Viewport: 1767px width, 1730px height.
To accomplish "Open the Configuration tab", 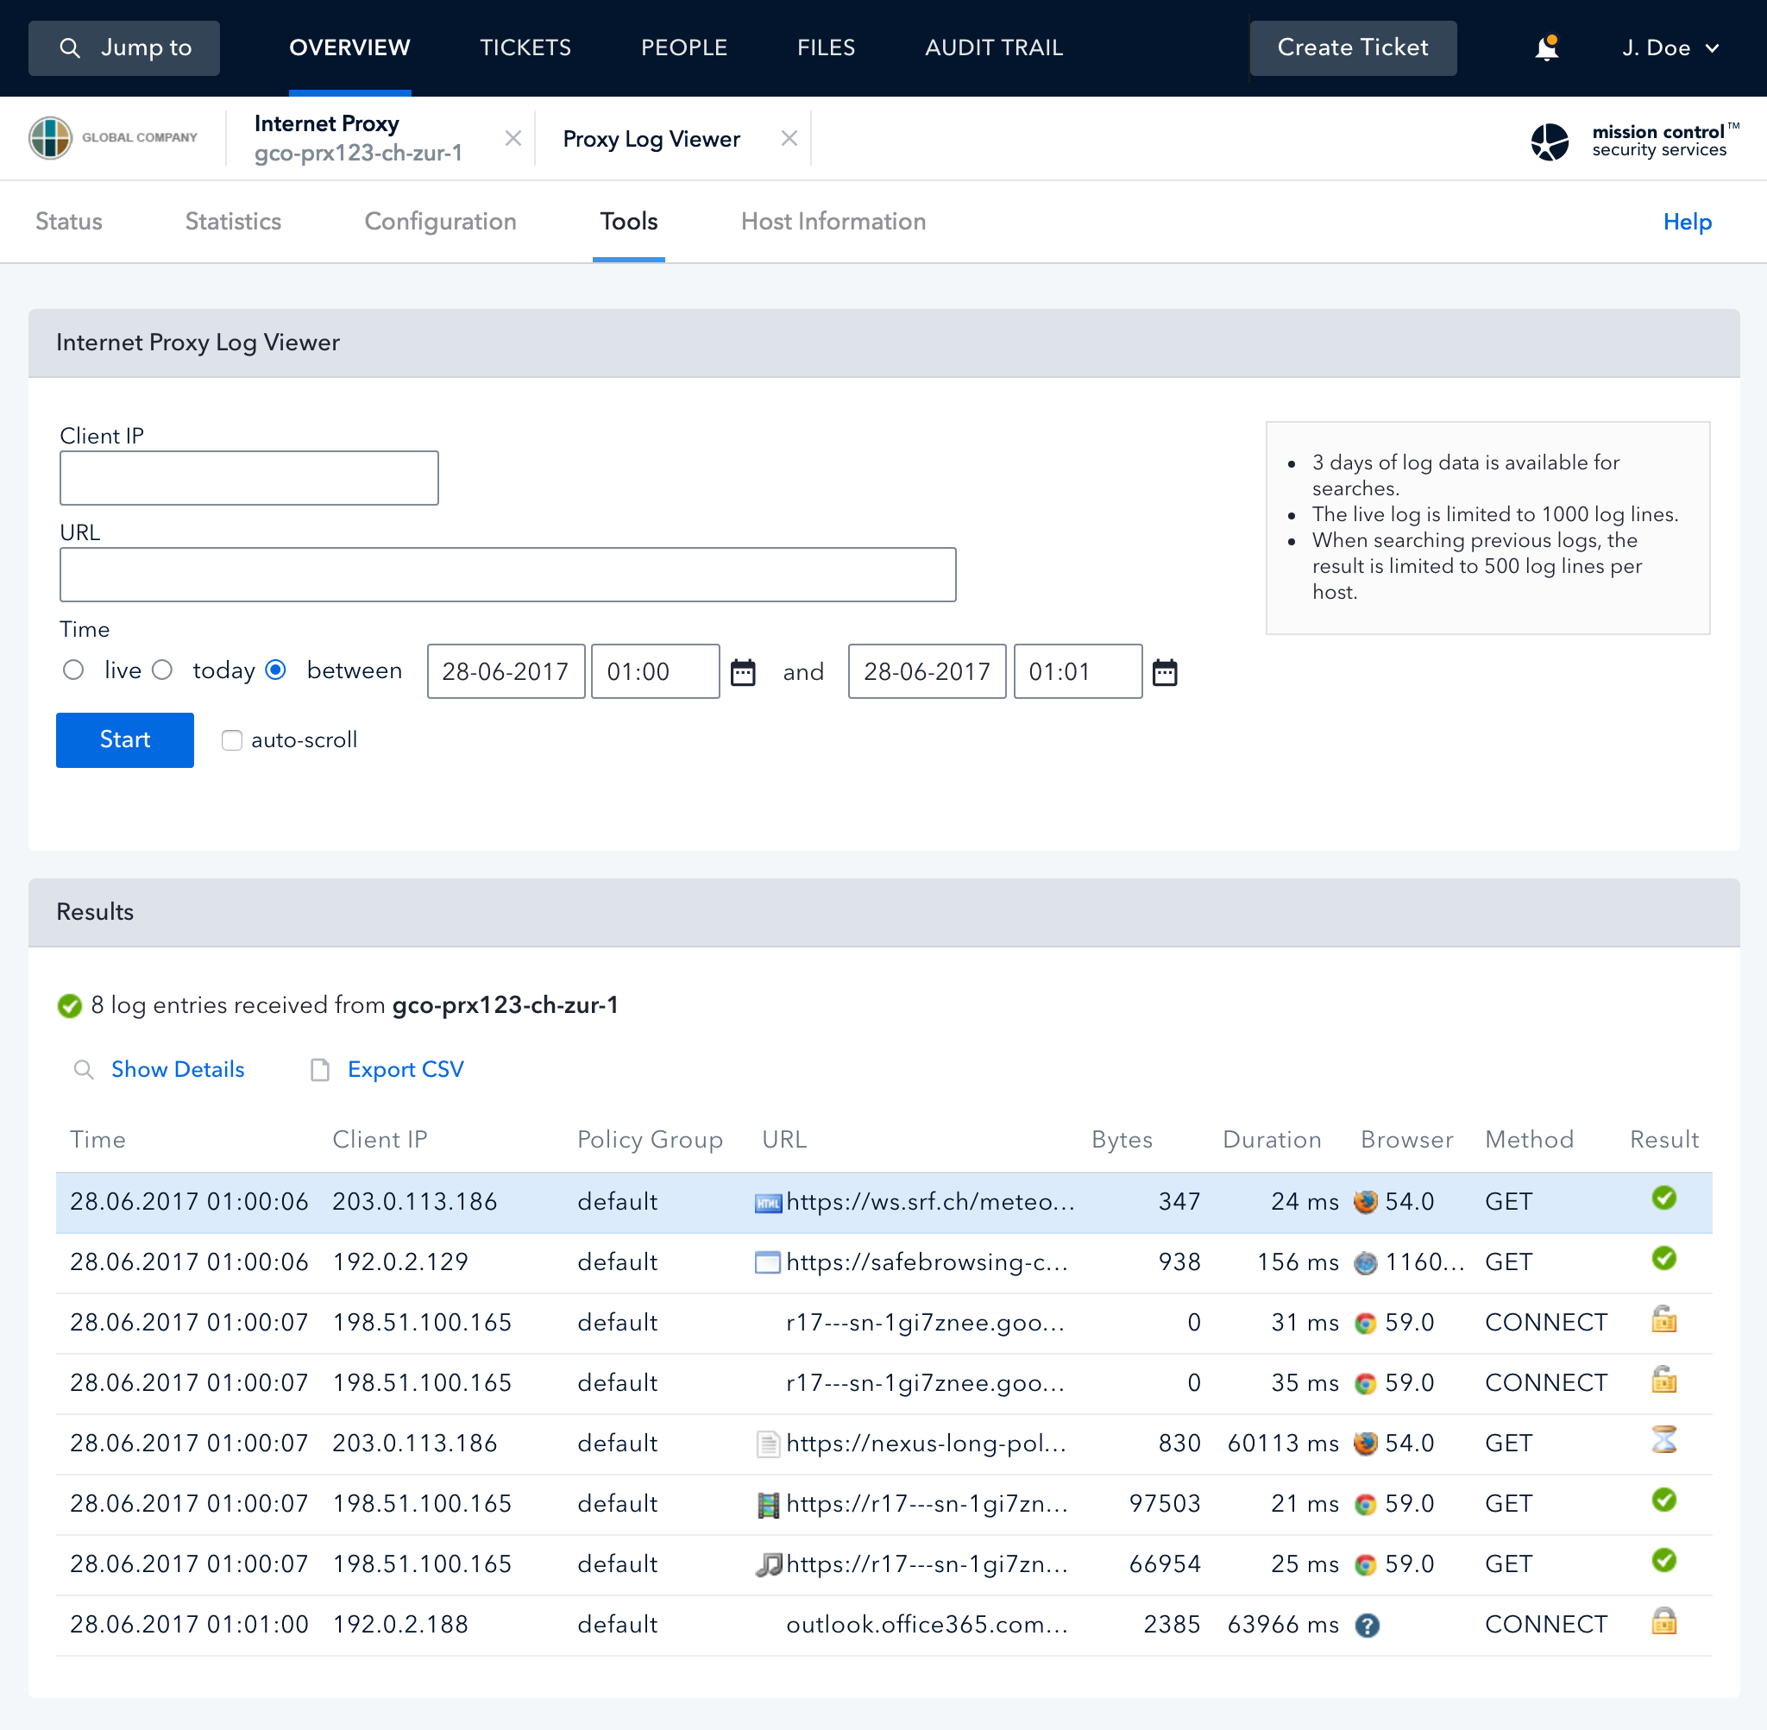I will (x=441, y=222).
